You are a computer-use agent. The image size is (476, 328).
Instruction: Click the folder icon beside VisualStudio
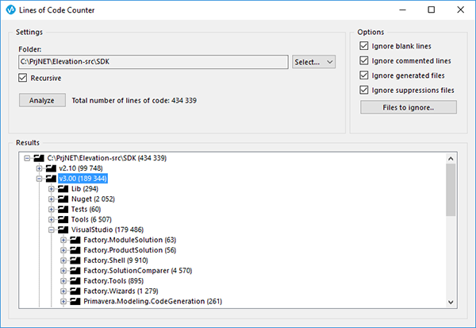click(63, 230)
